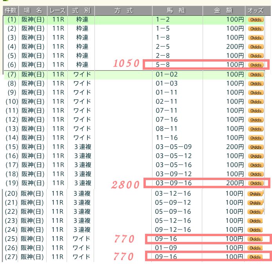
Task: Open Odds for row 25 ワイド 09-16
Action: click(x=256, y=239)
